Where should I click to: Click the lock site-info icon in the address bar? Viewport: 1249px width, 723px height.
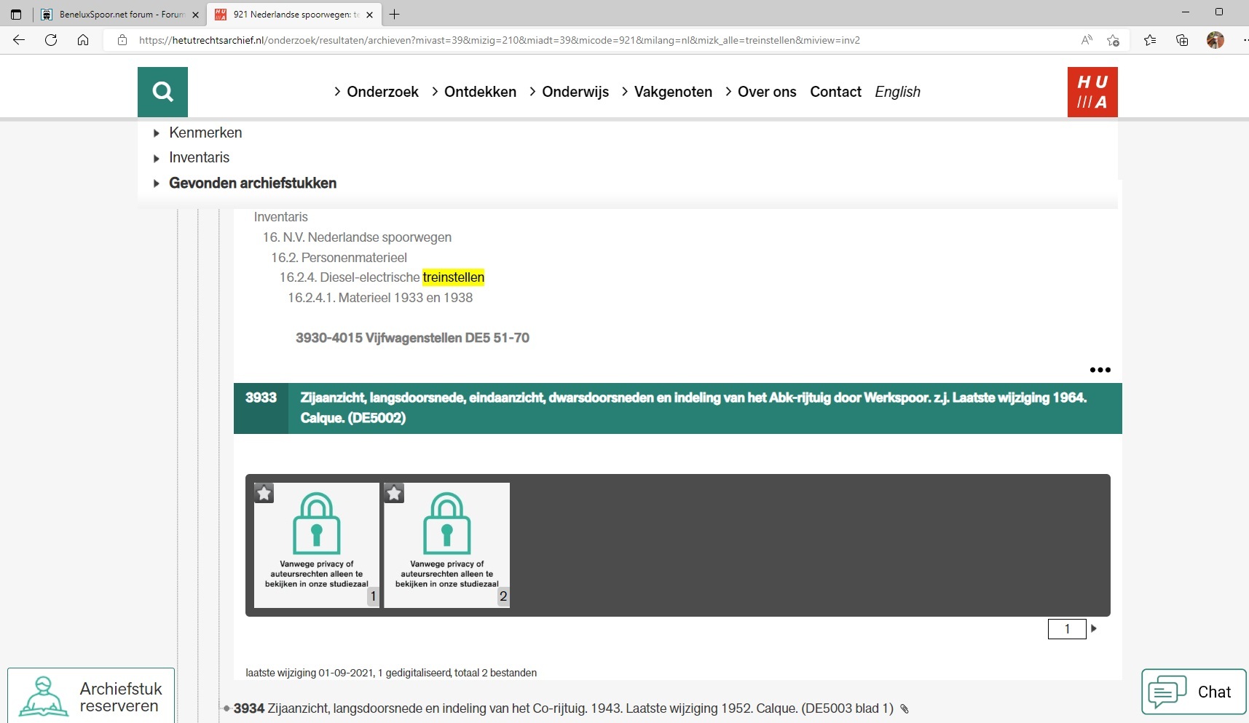pos(122,40)
